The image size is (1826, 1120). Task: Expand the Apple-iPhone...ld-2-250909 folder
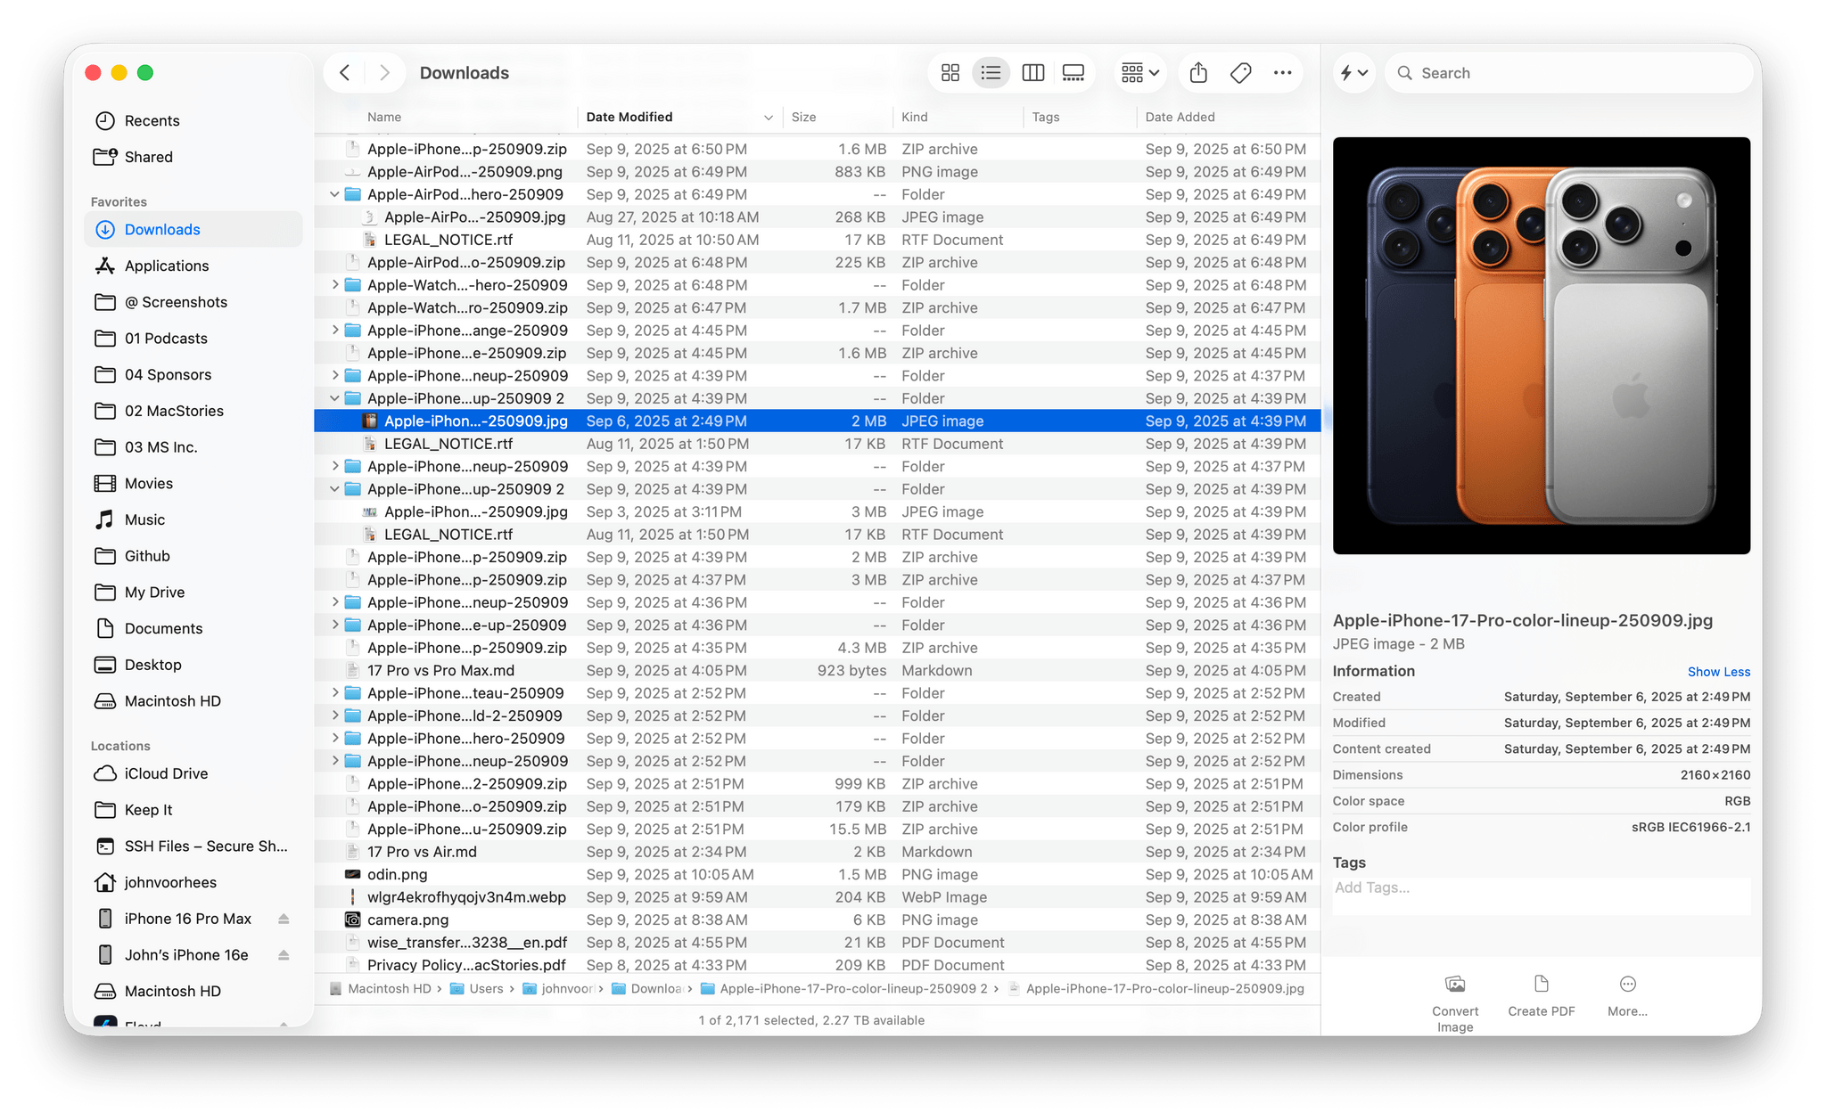tap(334, 715)
